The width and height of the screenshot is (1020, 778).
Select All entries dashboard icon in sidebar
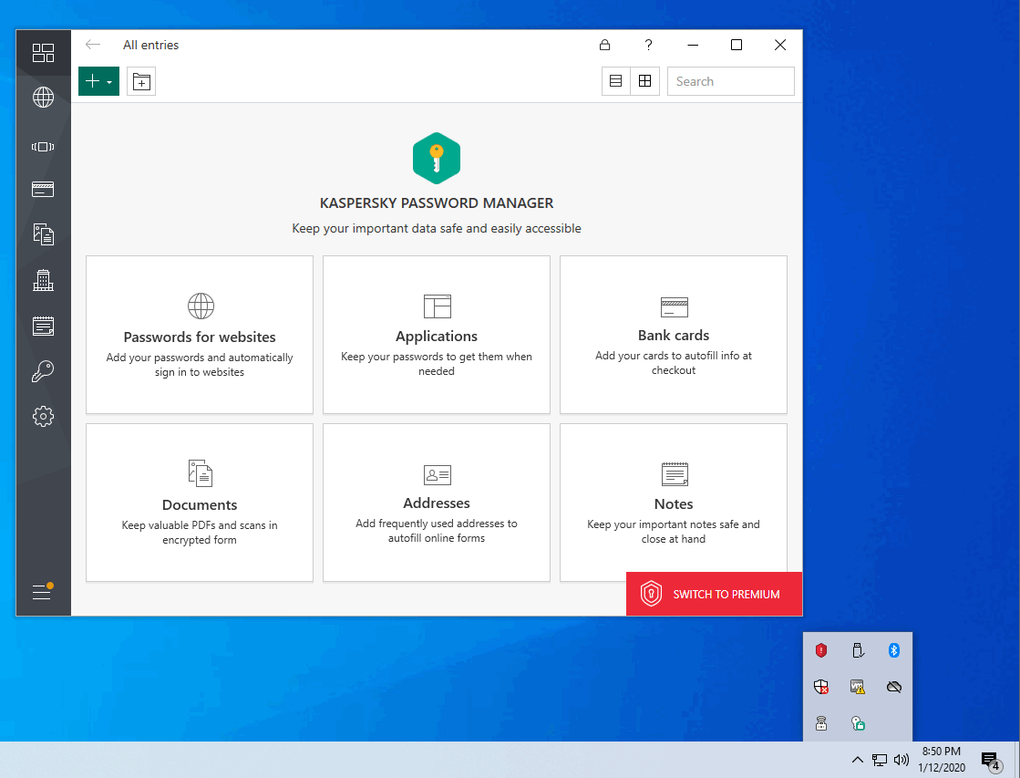tap(43, 53)
